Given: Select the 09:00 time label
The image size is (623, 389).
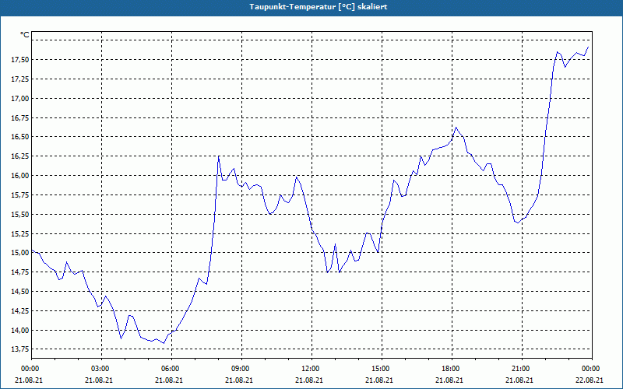Looking at the screenshot, I should 240,369.
